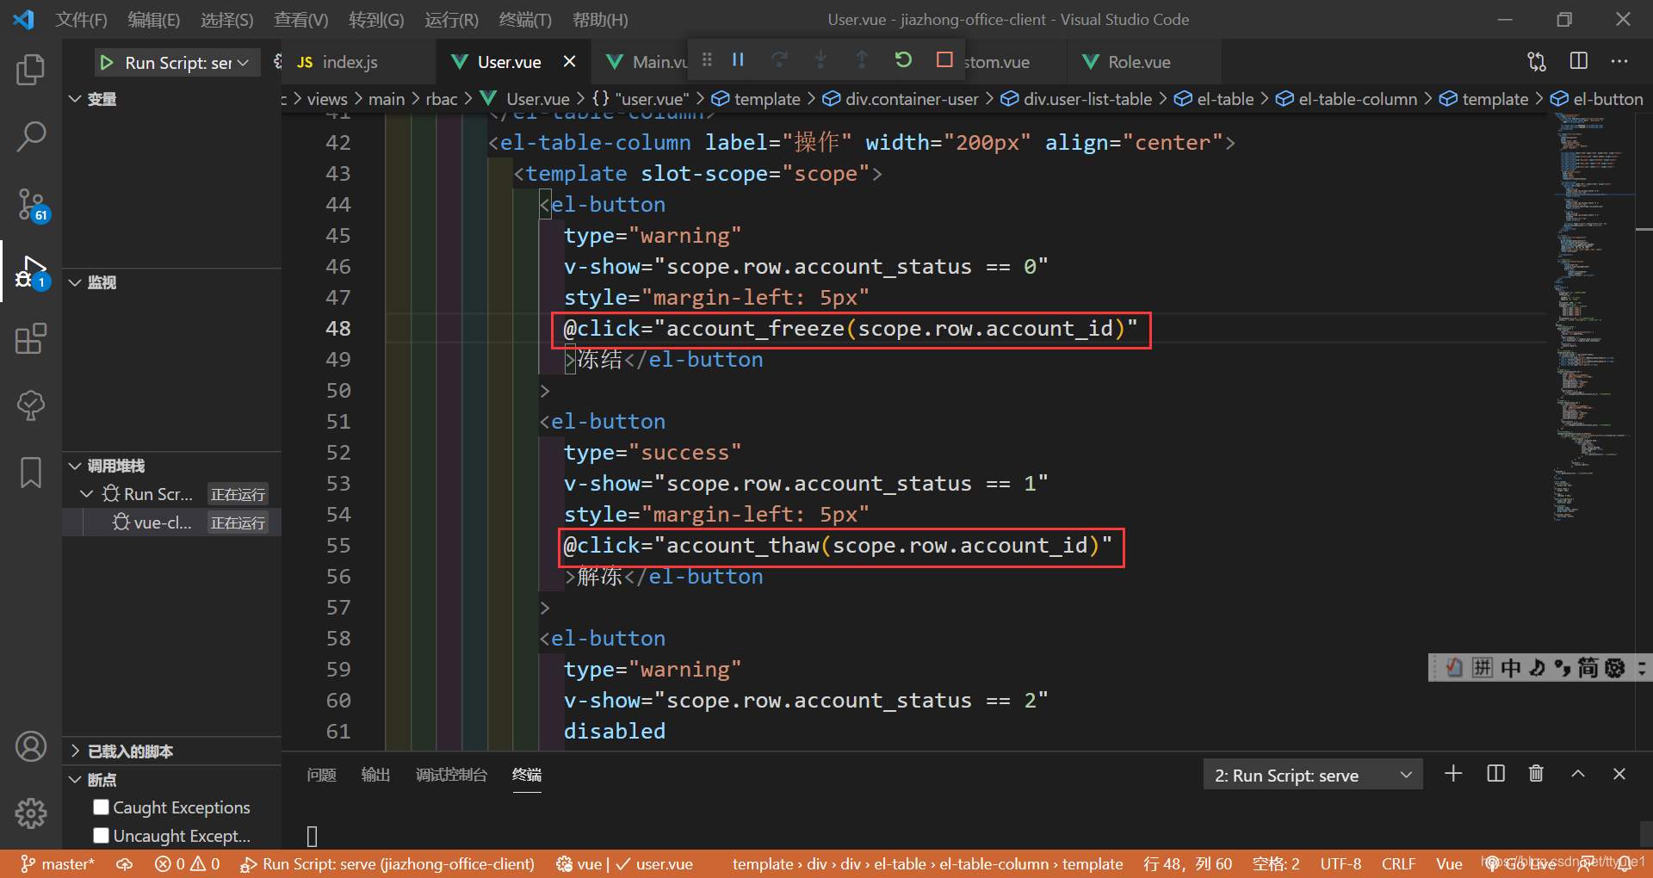
Task: Open the 编辑(E) menu
Action: tap(153, 19)
